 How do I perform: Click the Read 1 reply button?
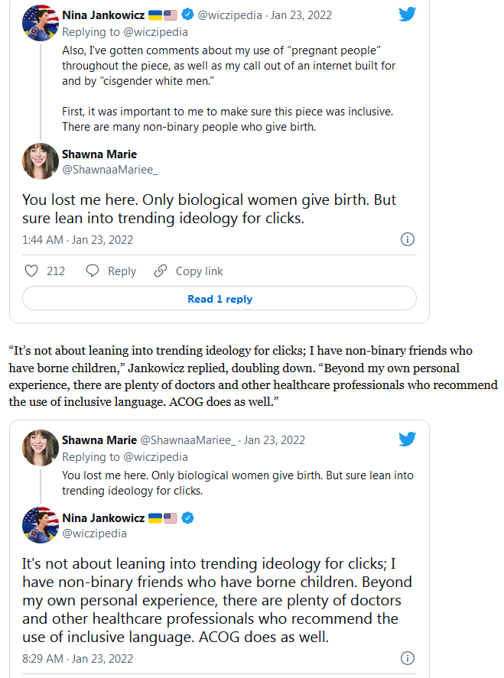pos(219,298)
